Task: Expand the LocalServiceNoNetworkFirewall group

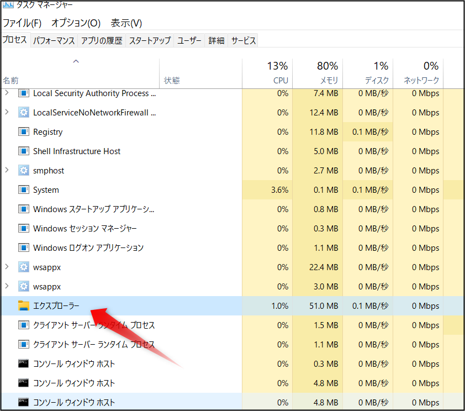Action: 7,112
